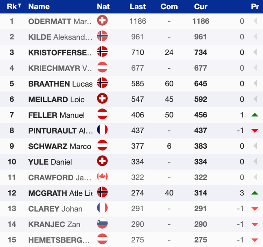Click the Norwegian flag beside Kilde
Image resolution: width=263 pixels, height=247 pixels.
102,37
